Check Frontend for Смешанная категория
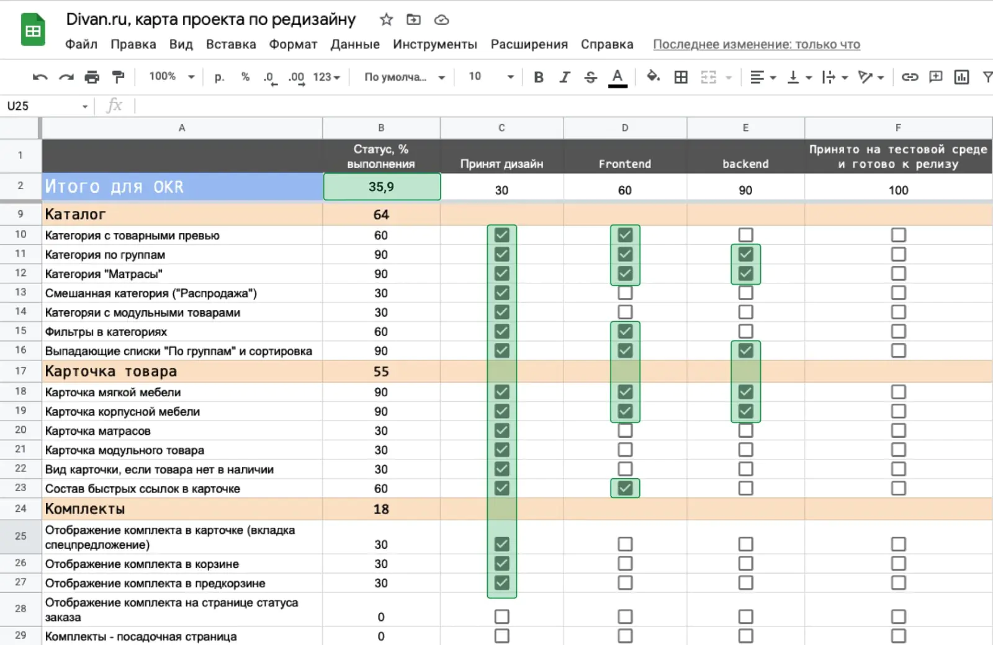This screenshot has height=645, width=993. pyautogui.click(x=625, y=293)
